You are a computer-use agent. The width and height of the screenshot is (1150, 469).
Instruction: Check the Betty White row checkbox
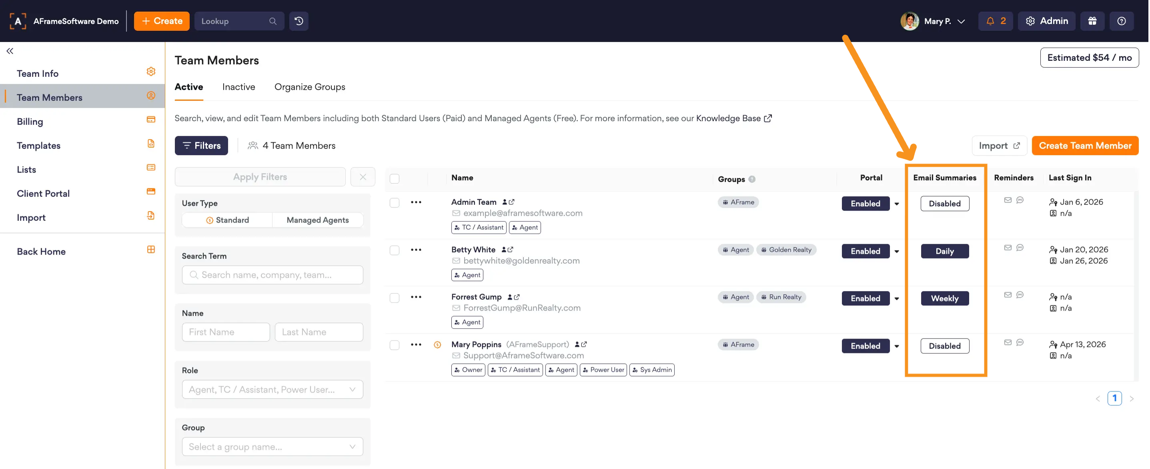tap(394, 250)
